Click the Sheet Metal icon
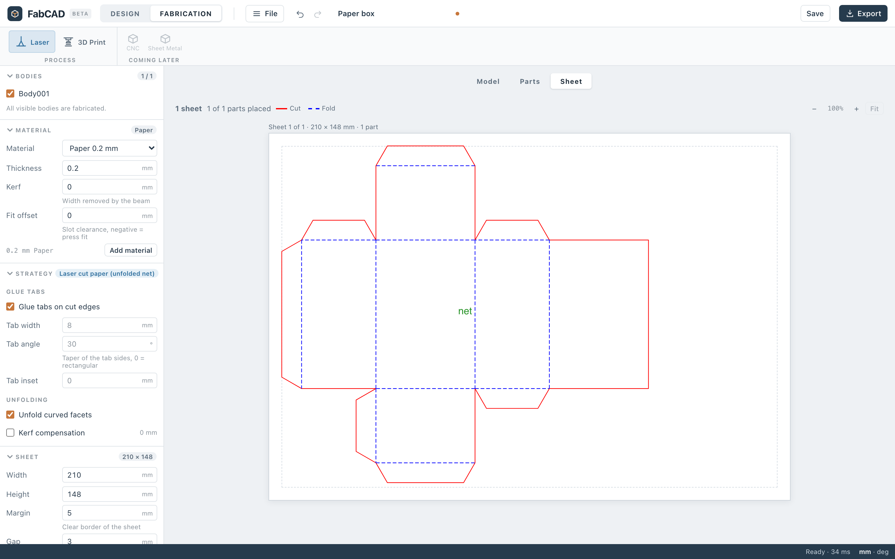The height and width of the screenshot is (559, 895). pos(165,39)
